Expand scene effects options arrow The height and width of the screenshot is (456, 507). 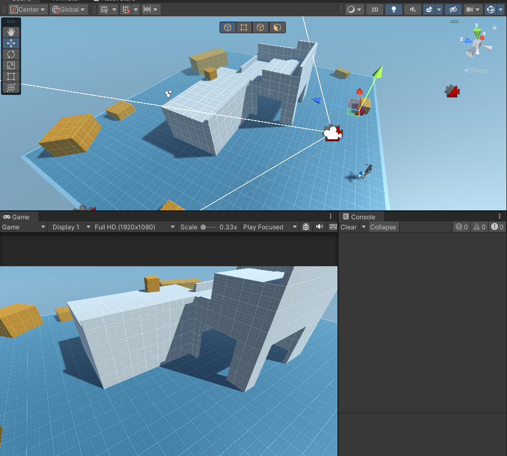[439, 9]
